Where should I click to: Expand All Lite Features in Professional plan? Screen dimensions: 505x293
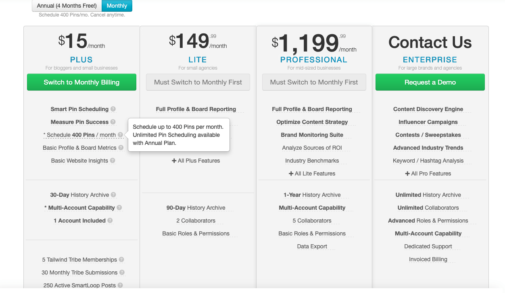[312, 173]
